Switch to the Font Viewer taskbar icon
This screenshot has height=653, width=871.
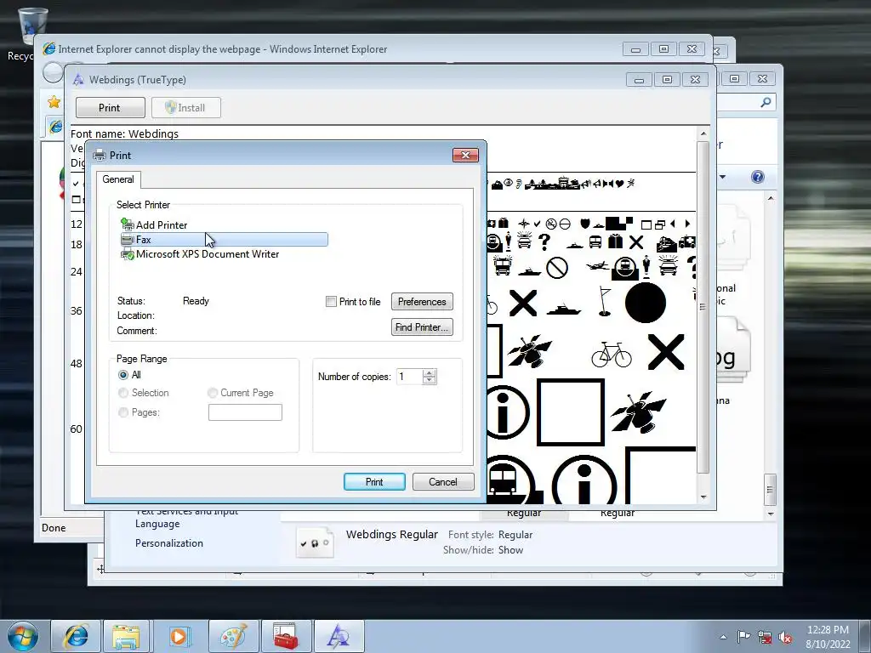pos(339,636)
